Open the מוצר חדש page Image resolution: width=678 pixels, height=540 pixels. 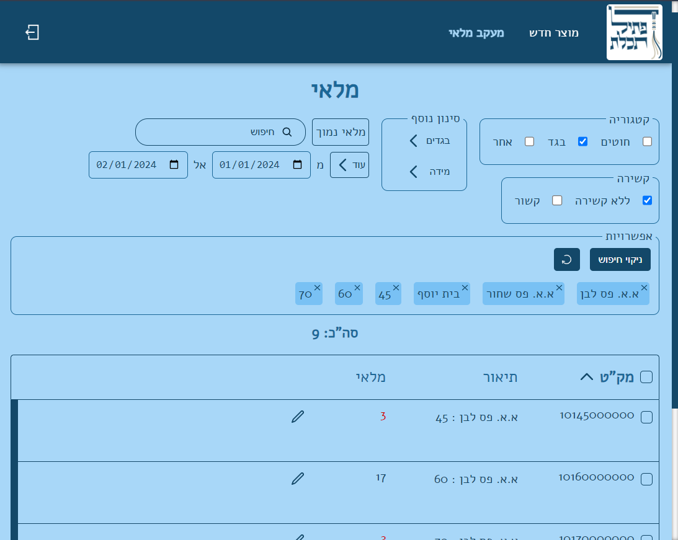(553, 33)
